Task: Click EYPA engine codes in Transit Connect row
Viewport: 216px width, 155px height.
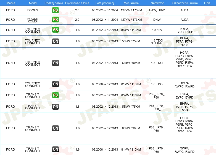Action: 185,96
